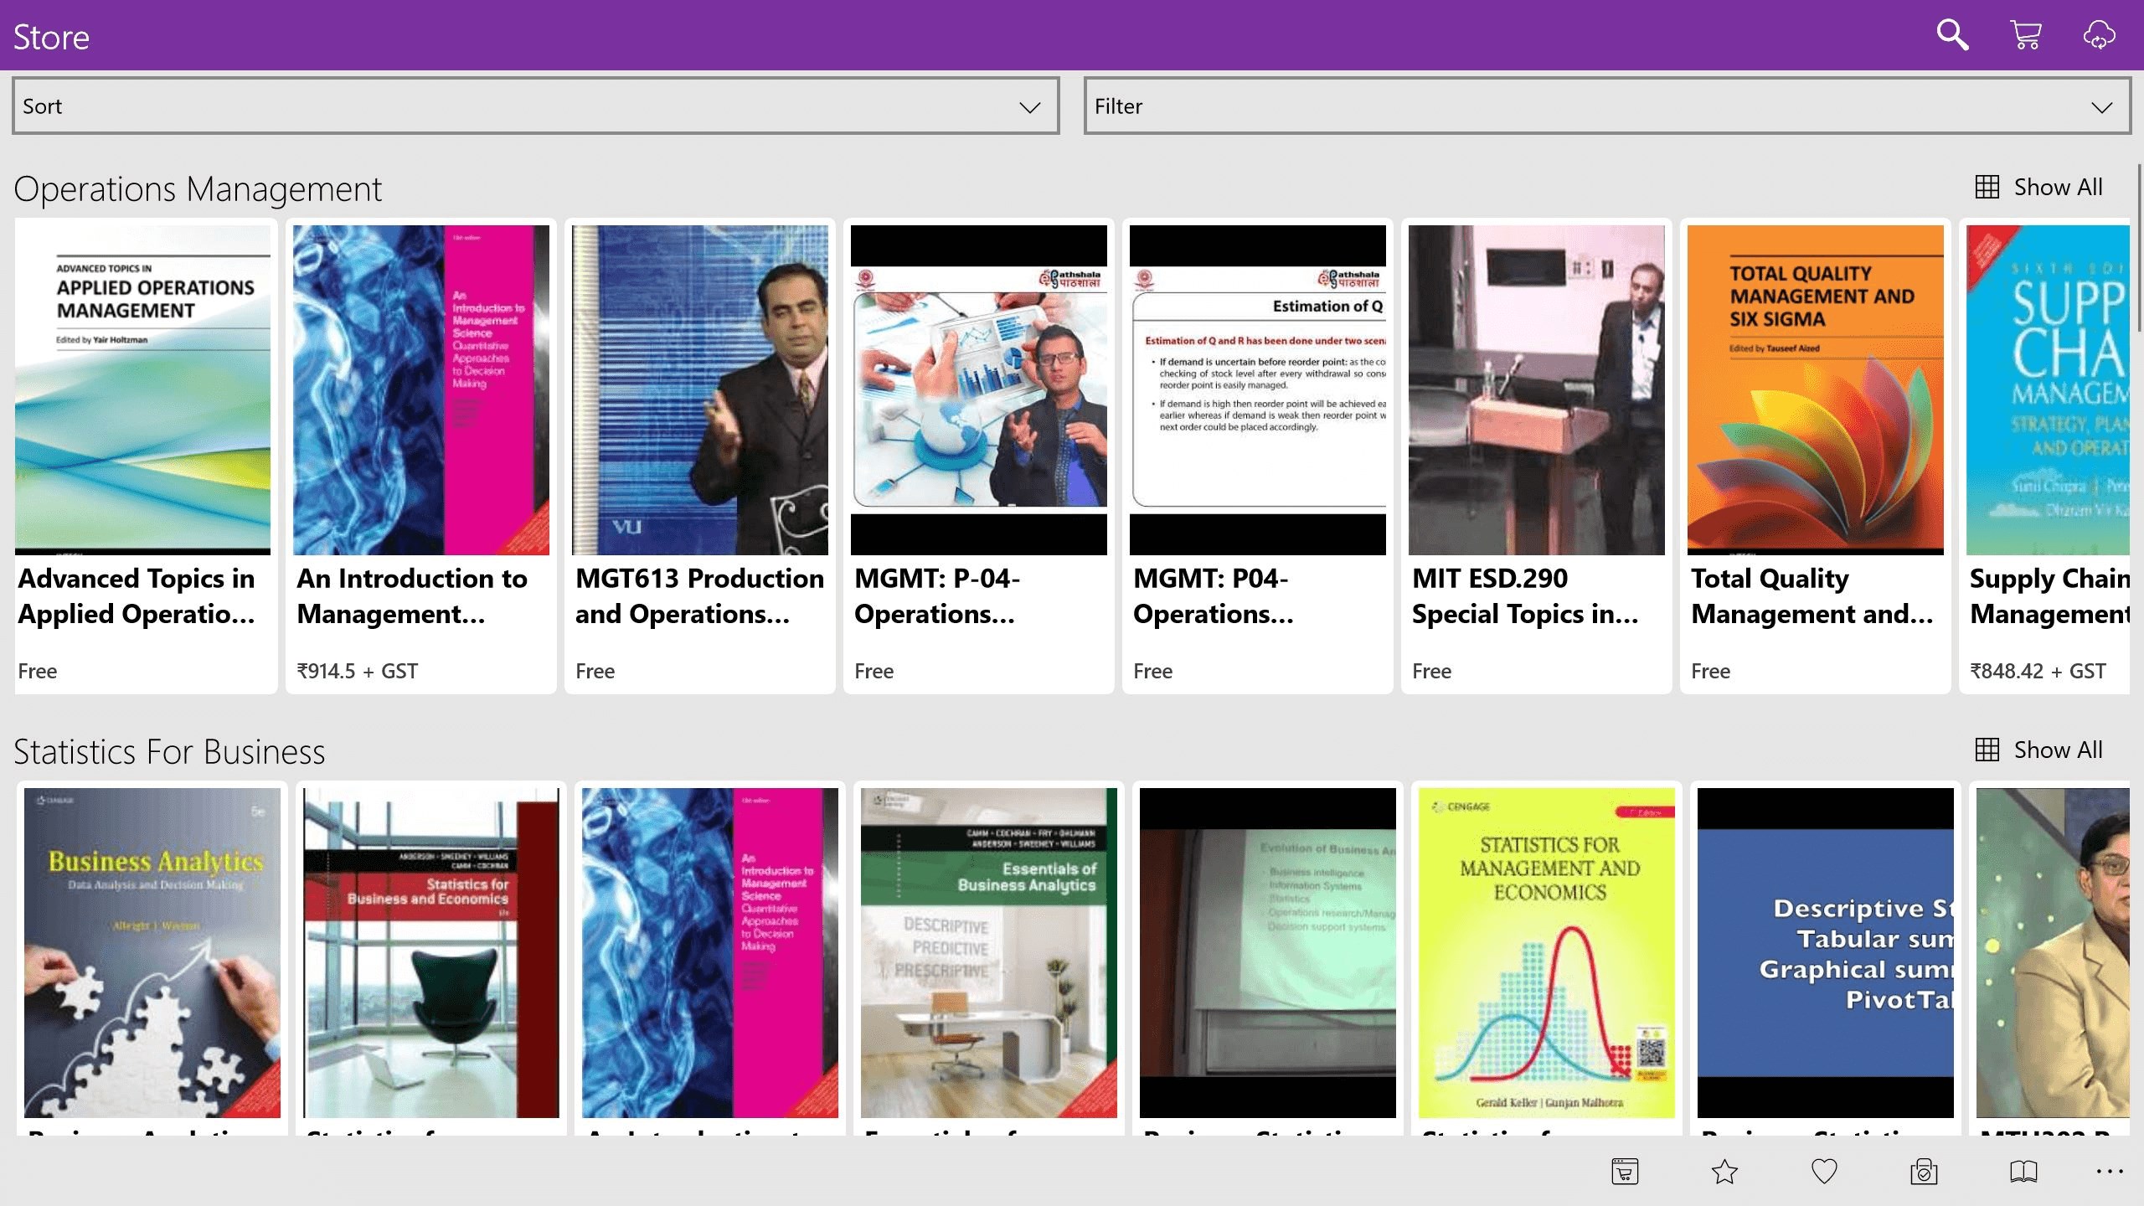
Task: Click the star favorites icon
Action: point(1724,1171)
